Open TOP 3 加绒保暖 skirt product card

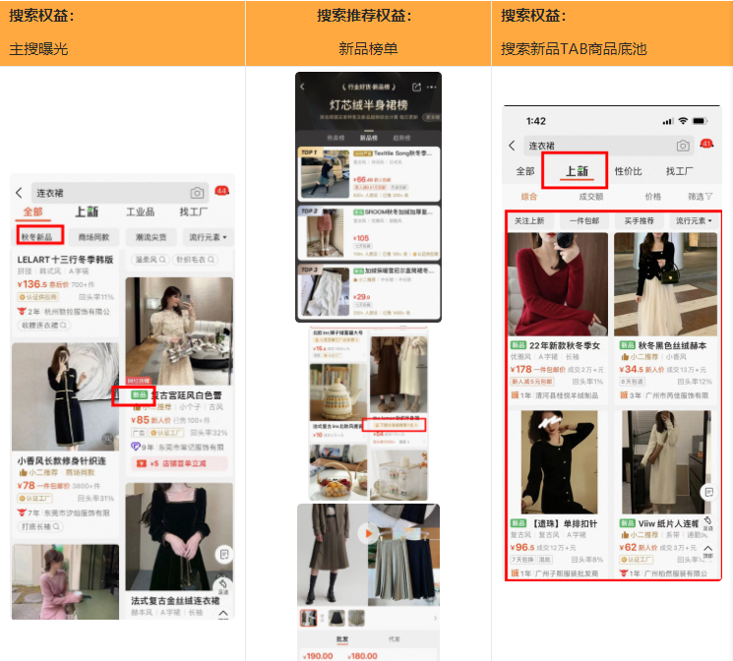pos(369,291)
